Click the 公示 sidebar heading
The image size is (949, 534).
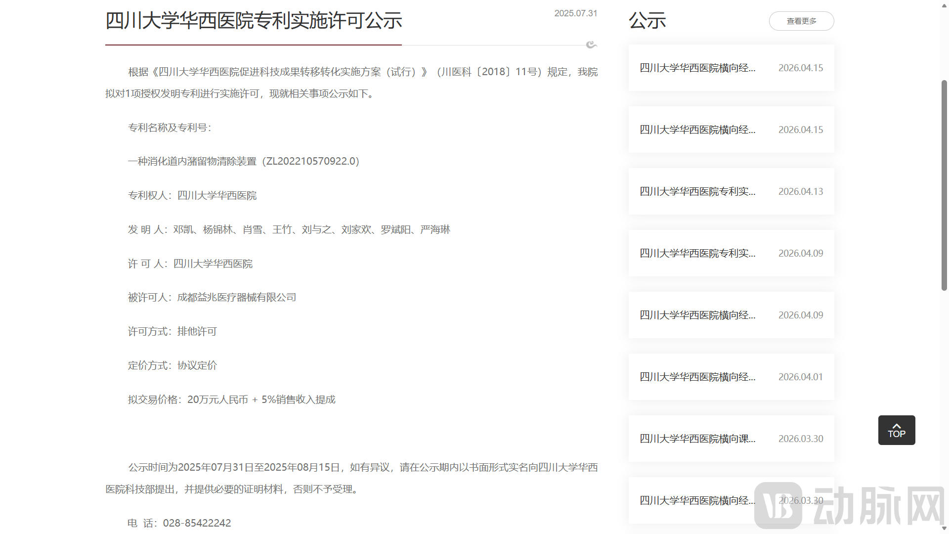(x=647, y=21)
